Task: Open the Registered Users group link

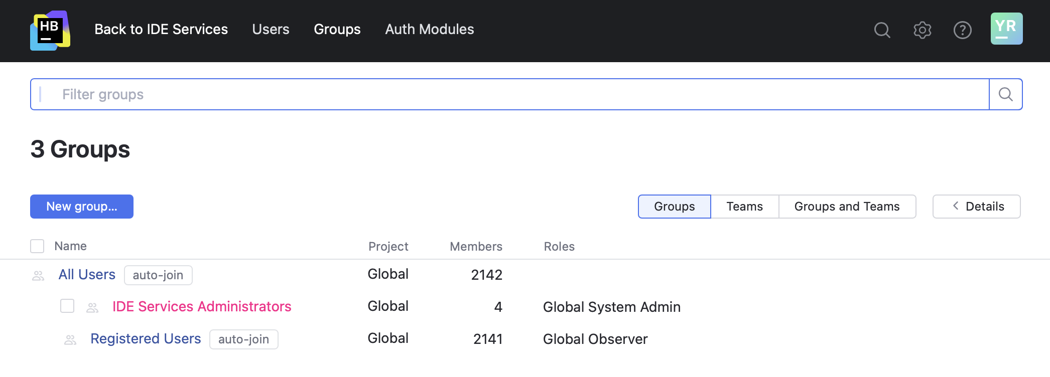Action: (146, 338)
